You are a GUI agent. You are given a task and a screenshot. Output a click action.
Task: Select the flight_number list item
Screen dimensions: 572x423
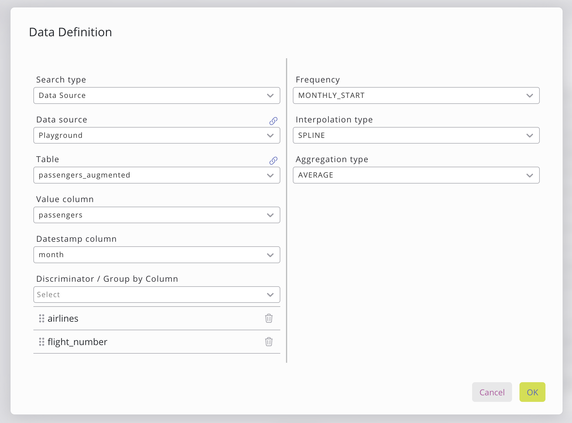pyautogui.click(x=77, y=342)
